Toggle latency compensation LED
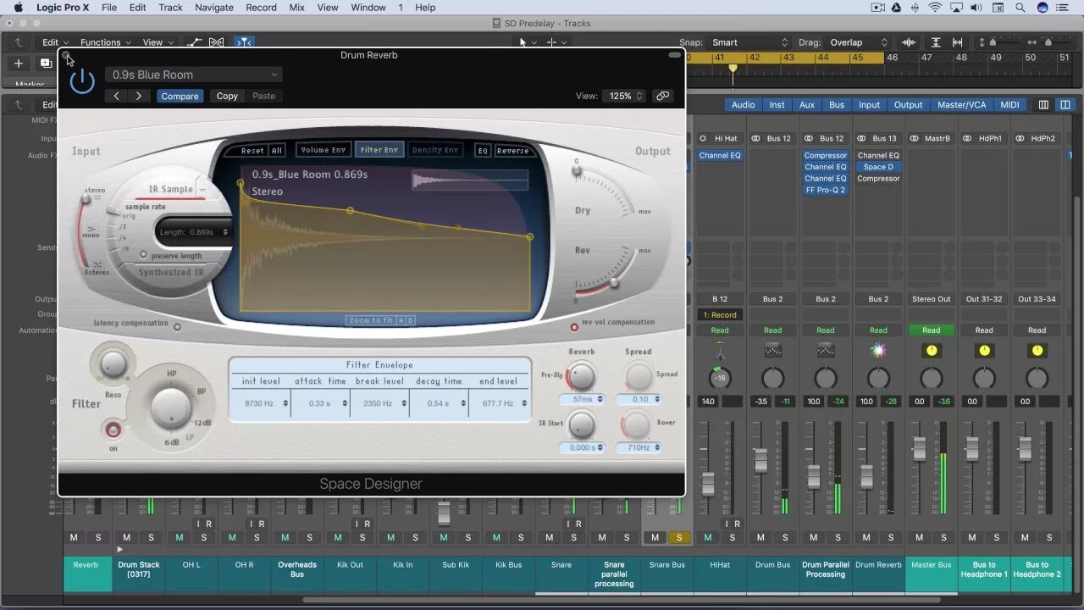Image resolution: width=1084 pixels, height=610 pixels. 177,327
